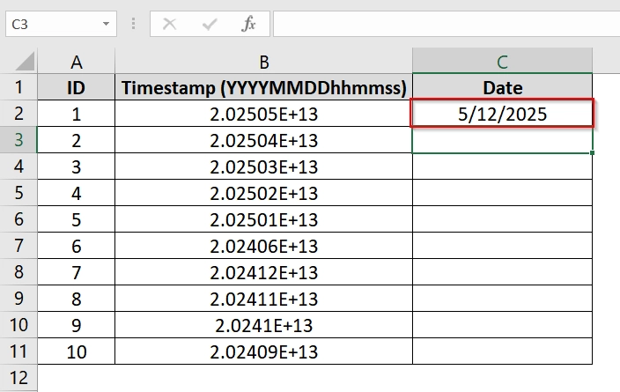The height and width of the screenshot is (392, 620).
Task: Select the active empty cell C3
Action: coord(502,140)
